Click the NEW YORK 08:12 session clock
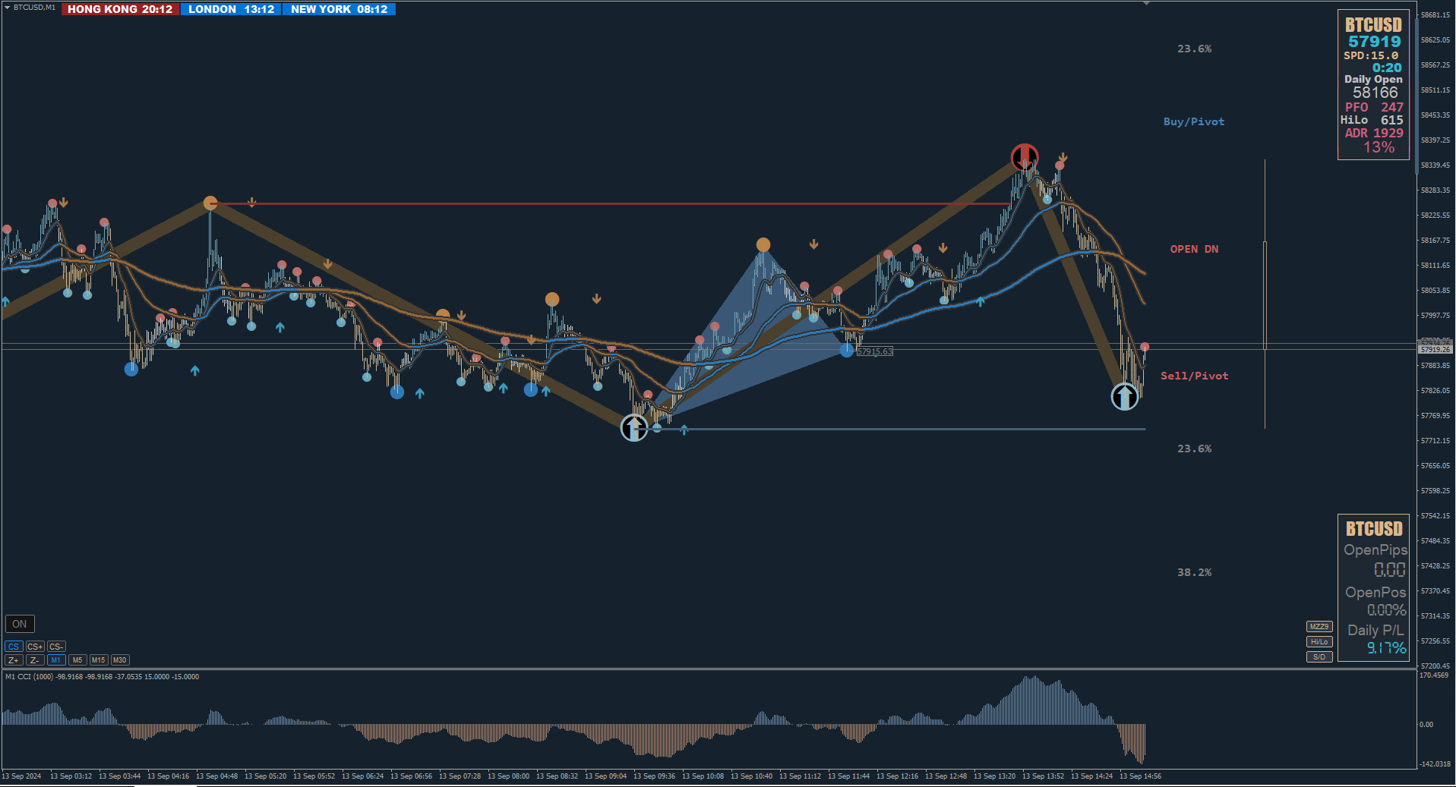 (x=339, y=9)
